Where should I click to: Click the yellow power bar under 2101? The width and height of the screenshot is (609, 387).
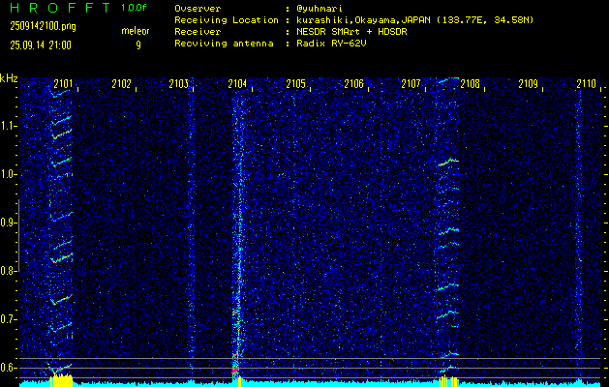62,380
